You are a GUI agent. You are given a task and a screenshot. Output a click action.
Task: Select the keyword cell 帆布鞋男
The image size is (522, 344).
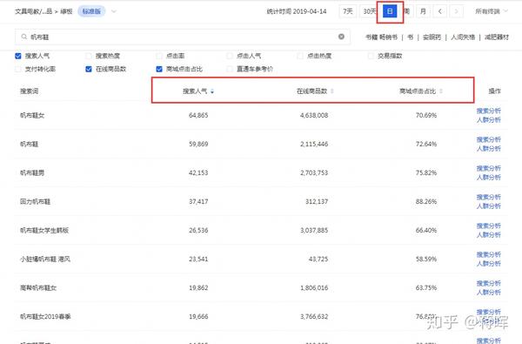pyautogui.click(x=32, y=172)
